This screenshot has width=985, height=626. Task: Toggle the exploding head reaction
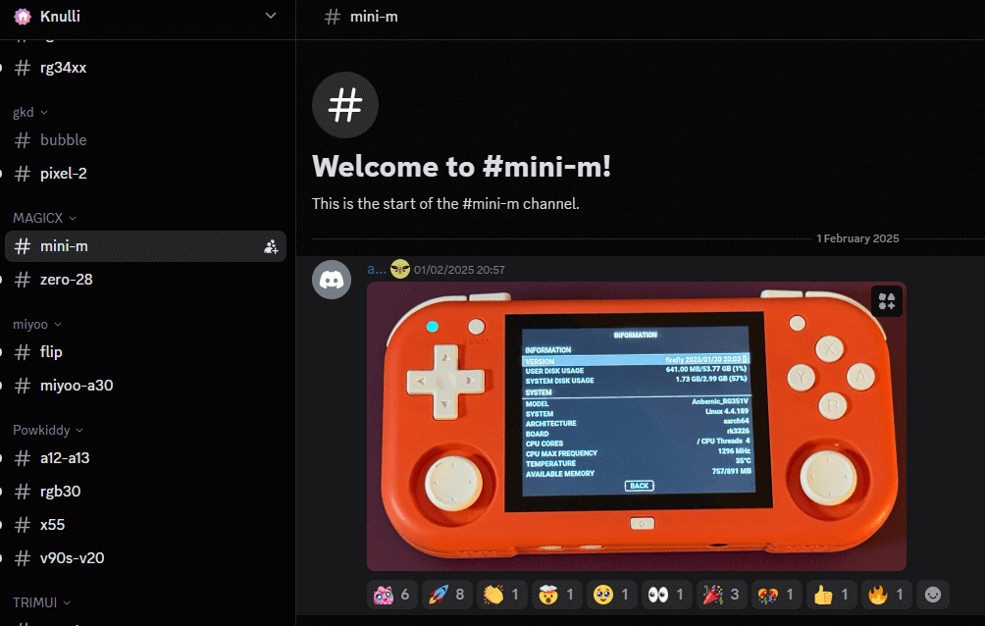point(556,595)
